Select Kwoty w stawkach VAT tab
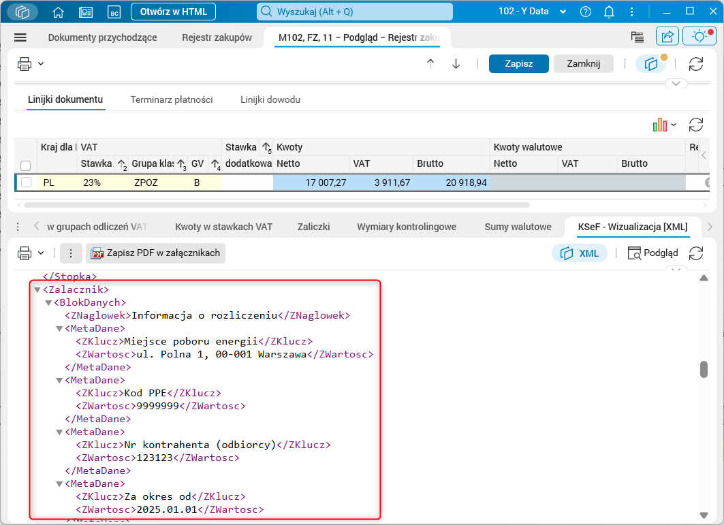The image size is (724, 525). pyautogui.click(x=223, y=227)
